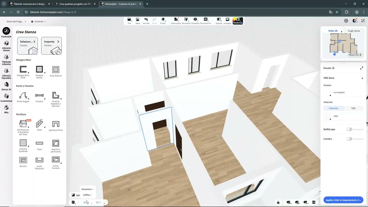Switch to the Scegli stanza tab
This screenshot has height=207, width=368.
pos(354,31)
